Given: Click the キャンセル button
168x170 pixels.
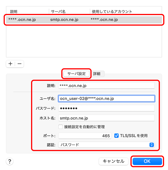Looking at the screenshot, I should tap(113, 161).
